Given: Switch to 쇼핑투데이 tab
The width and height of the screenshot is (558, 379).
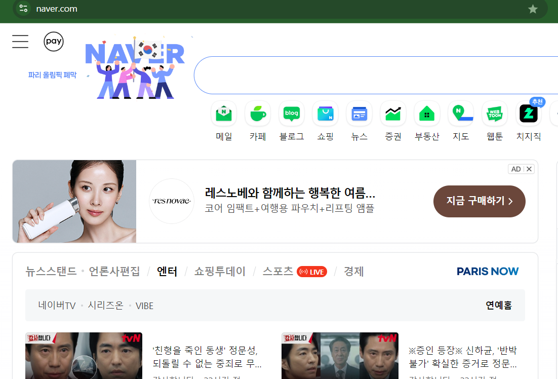Looking at the screenshot, I should [220, 272].
